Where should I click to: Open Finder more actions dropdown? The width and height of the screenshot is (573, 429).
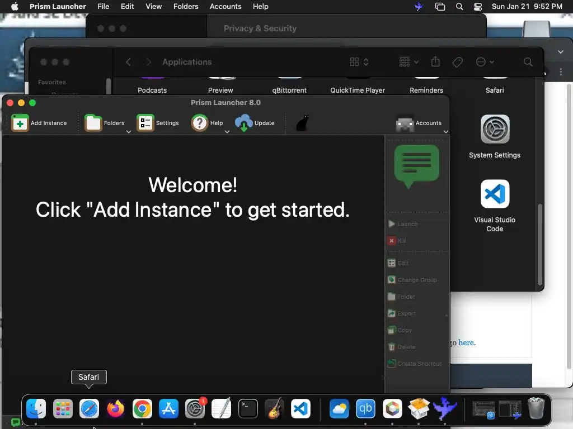pyautogui.click(x=485, y=62)
